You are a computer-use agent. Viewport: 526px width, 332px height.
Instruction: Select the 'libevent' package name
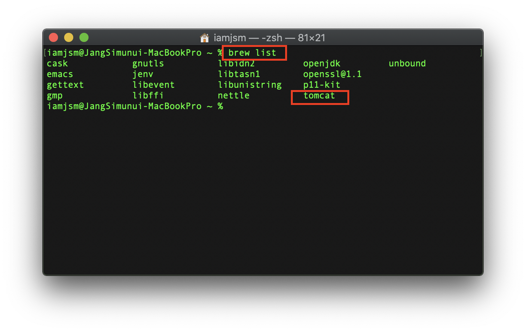tap(153, 85)
